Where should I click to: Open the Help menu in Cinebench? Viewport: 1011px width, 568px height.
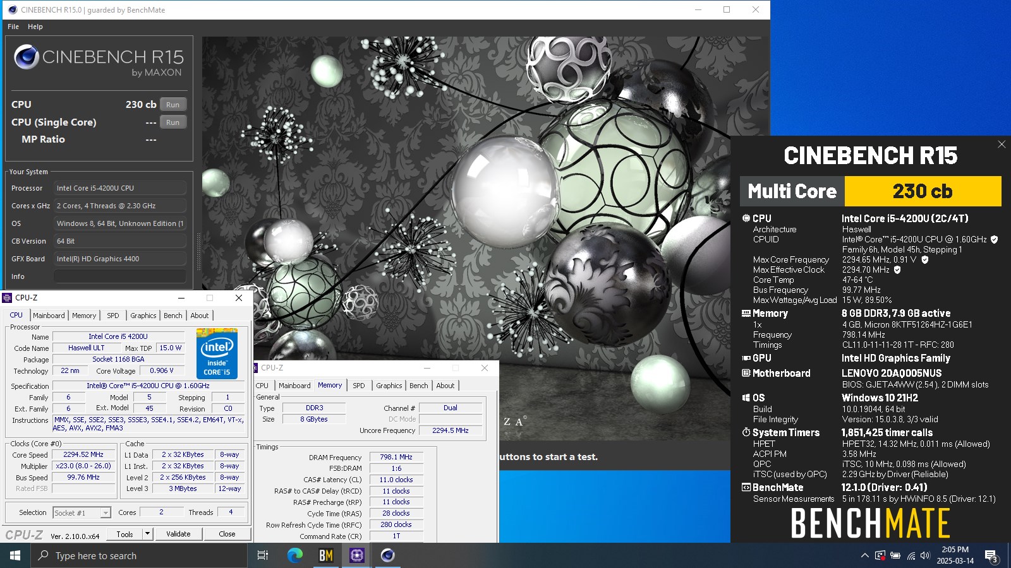point(35,27)
